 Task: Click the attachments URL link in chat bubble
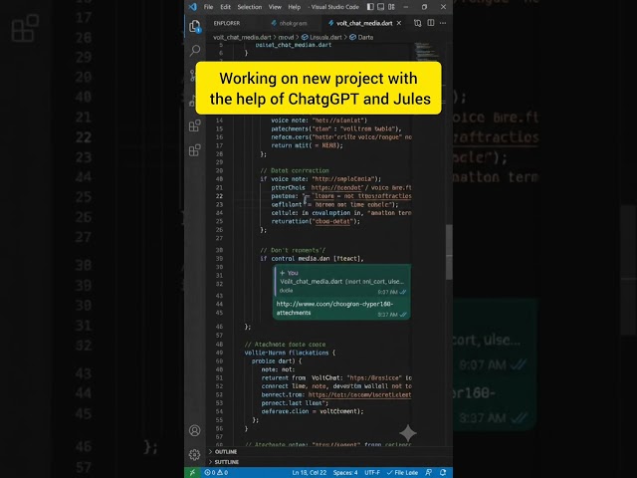334,308
